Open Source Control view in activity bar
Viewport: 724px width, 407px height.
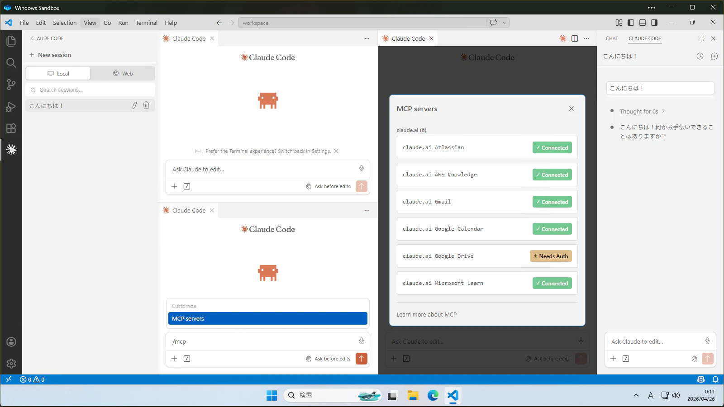11,85
